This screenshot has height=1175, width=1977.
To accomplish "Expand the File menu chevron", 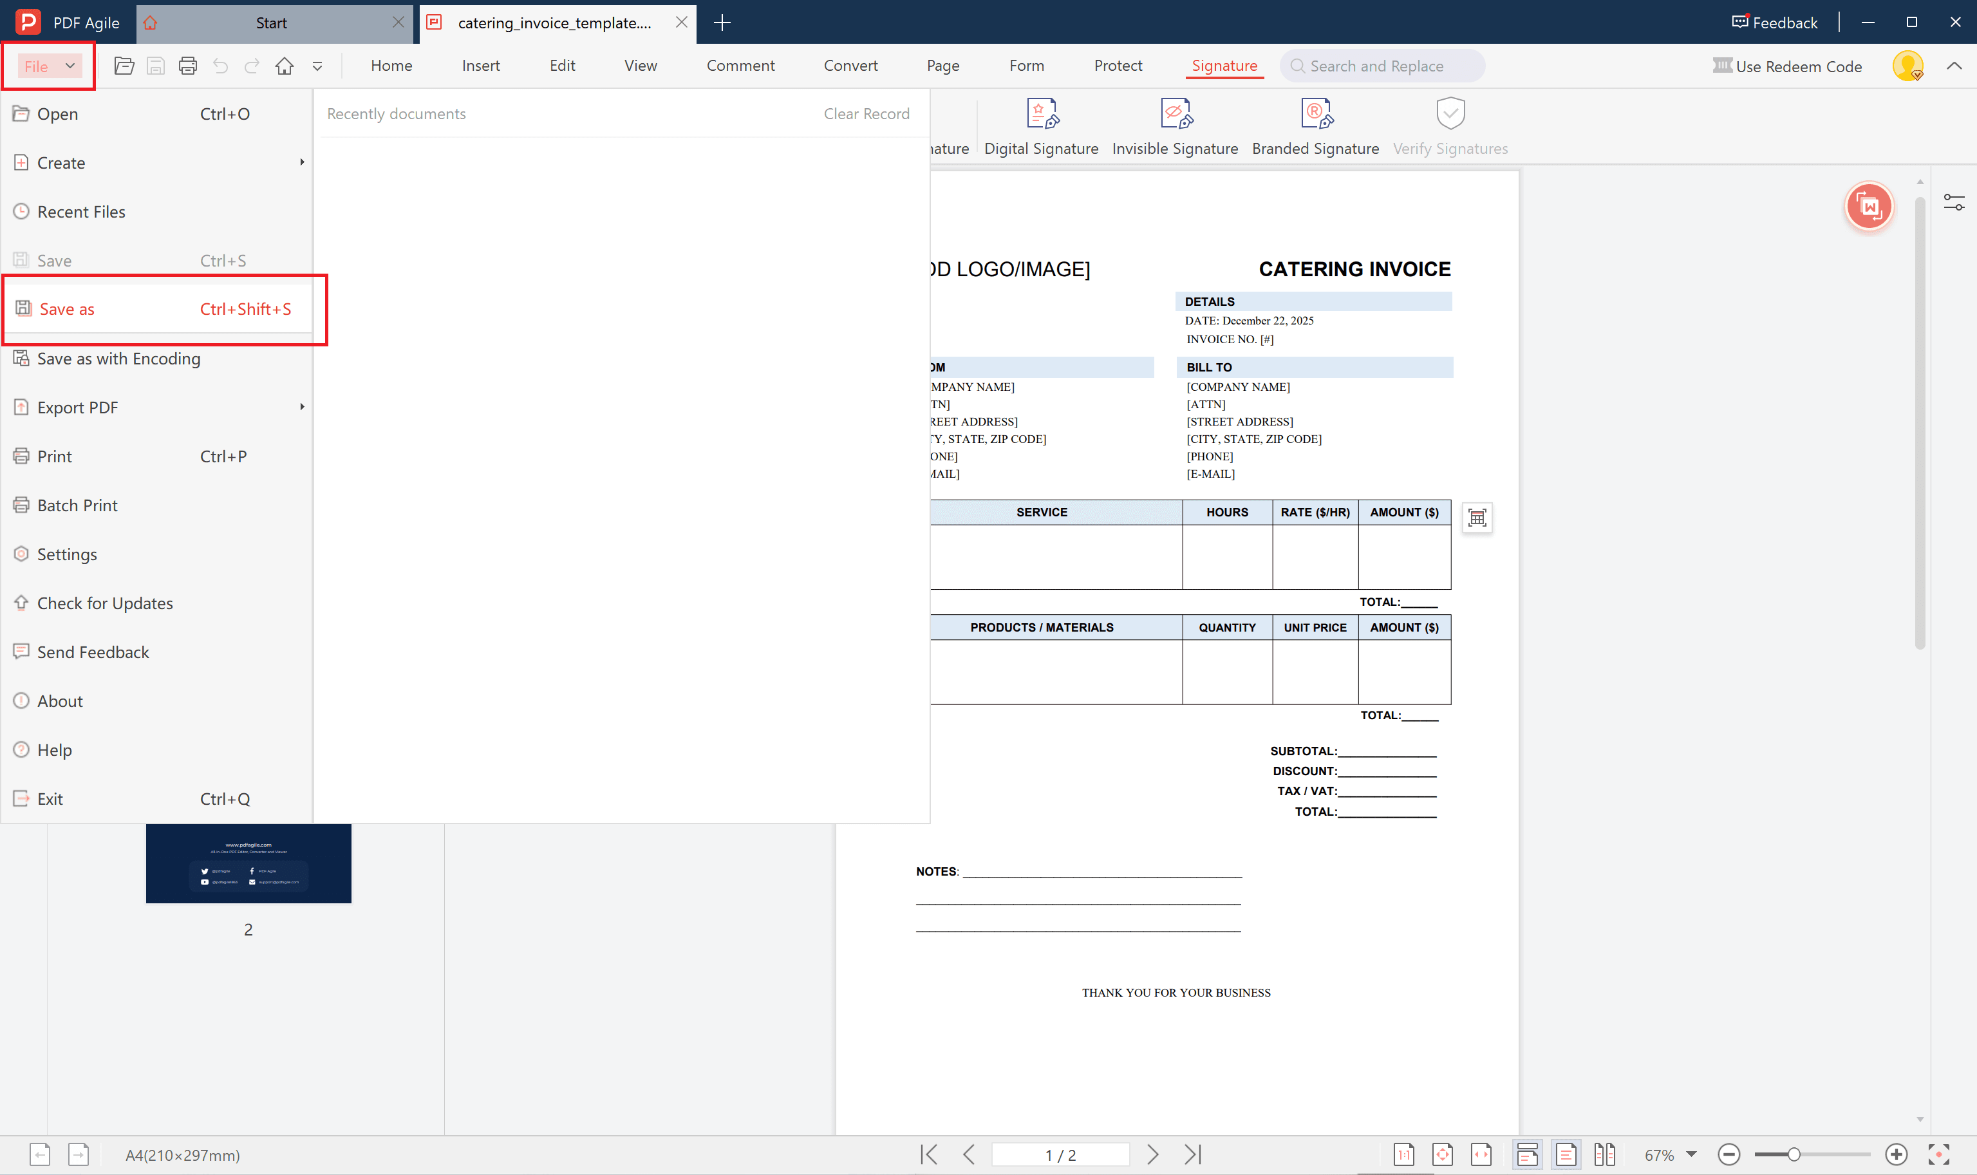I will coord(70,66).
